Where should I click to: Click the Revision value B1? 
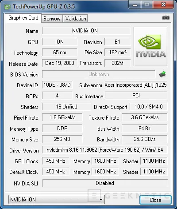pos(118,42)
